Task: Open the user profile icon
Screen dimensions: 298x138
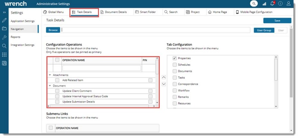Action: tap(289, 4)
